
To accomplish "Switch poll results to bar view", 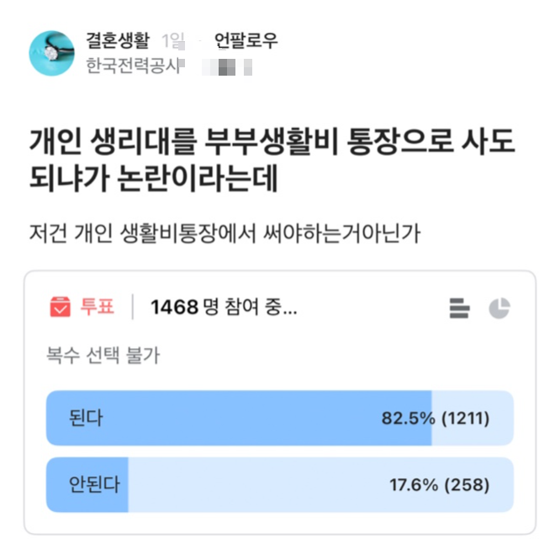I will (459, 309).
